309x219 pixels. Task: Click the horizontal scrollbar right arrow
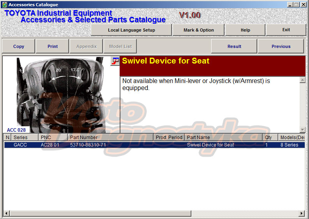(x=302, y=213)
